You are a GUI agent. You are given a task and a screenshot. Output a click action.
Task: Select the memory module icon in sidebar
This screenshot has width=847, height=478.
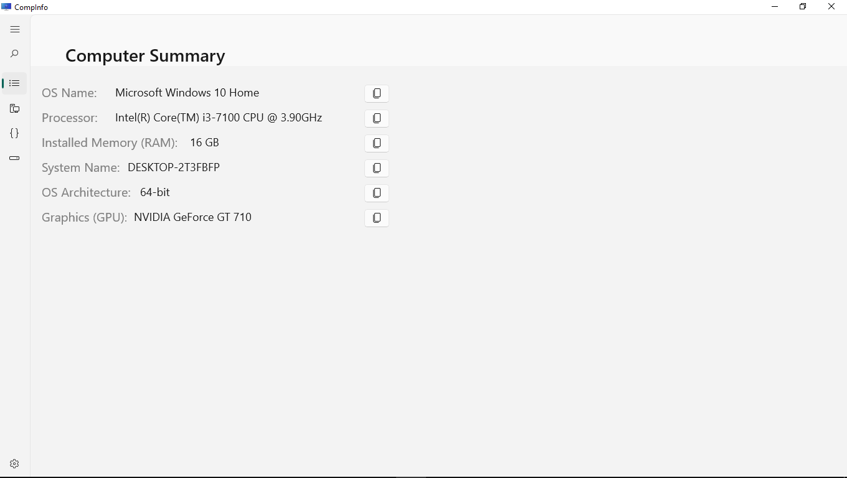click(x=14, y=158)
